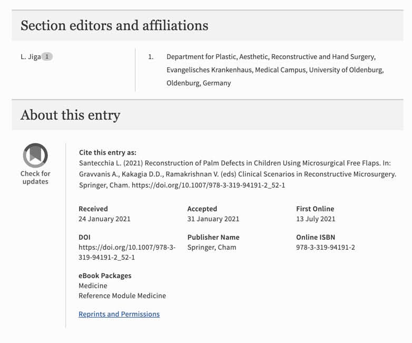
Task: Click the Crossmark check for updates icon
Action: (35, 155)
